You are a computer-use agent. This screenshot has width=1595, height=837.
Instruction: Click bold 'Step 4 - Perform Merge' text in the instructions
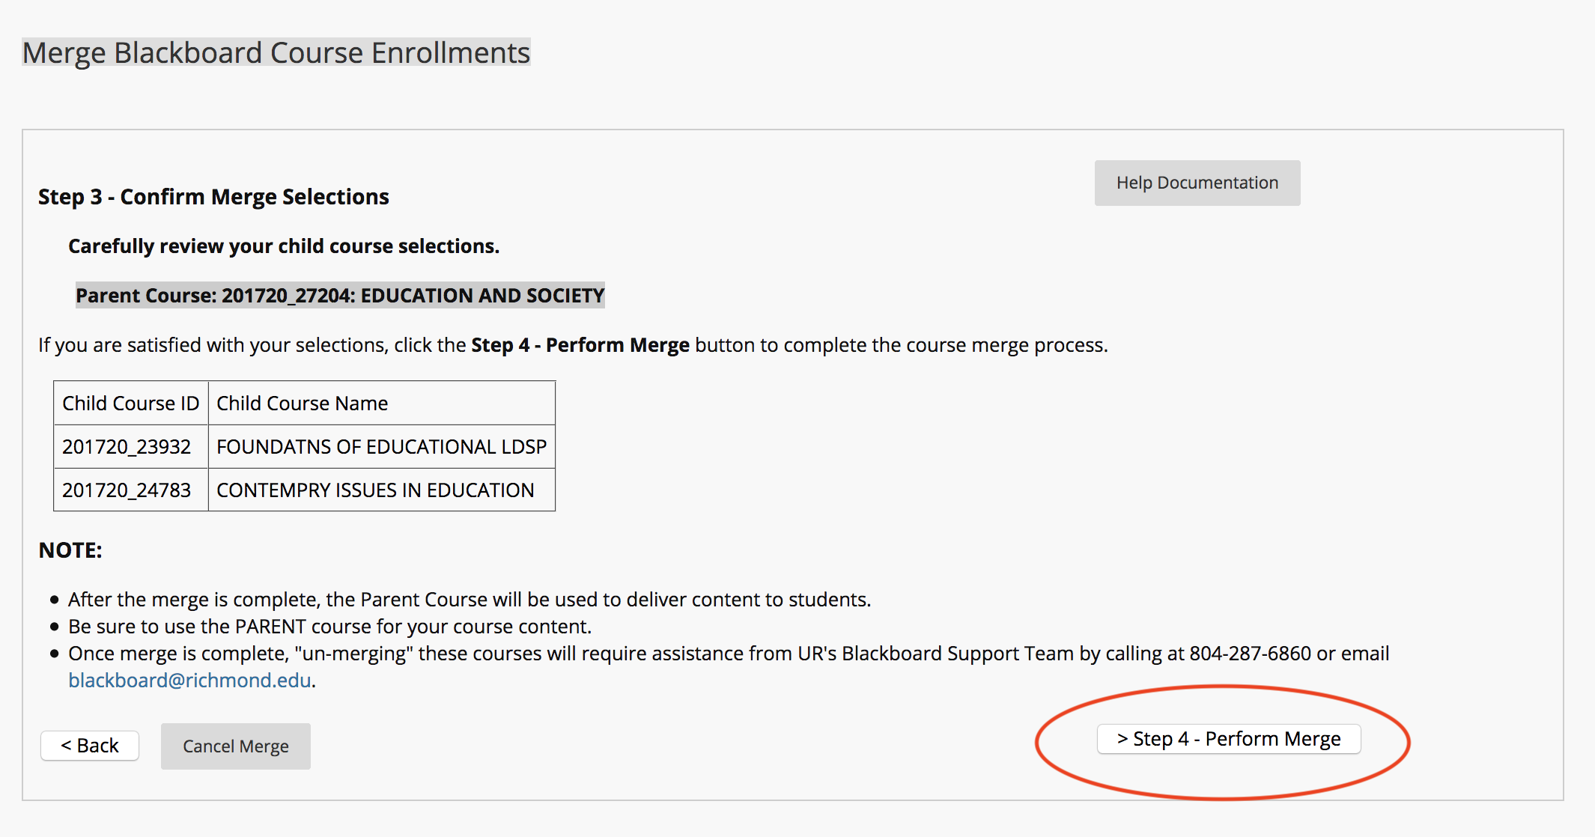pyautogui.click(x=580, y=345)
